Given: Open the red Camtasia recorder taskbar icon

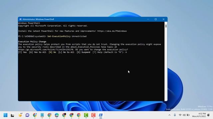Looking at the screenshot, I should pos(93,115).
